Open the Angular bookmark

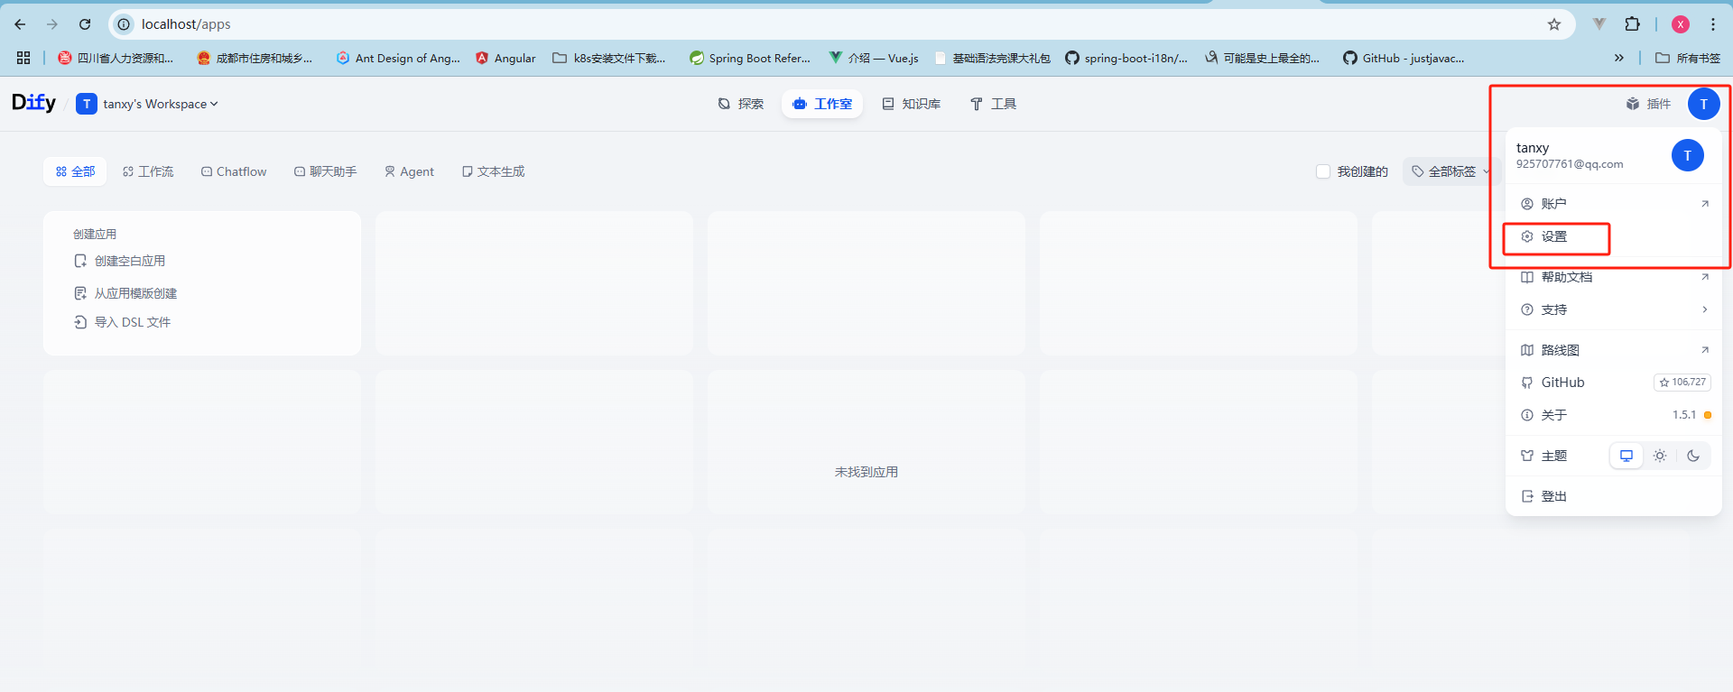tap(505, 58)
